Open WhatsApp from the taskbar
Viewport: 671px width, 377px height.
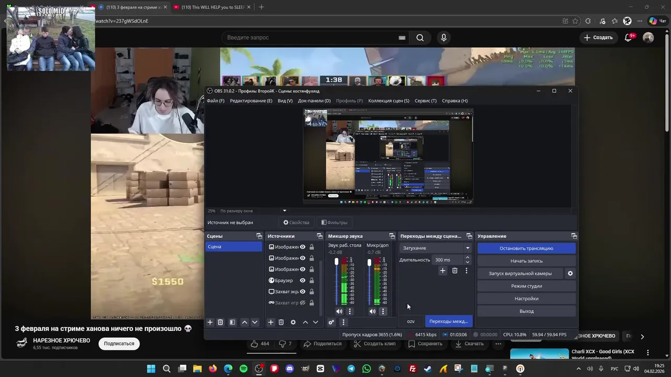click(366, 369)
